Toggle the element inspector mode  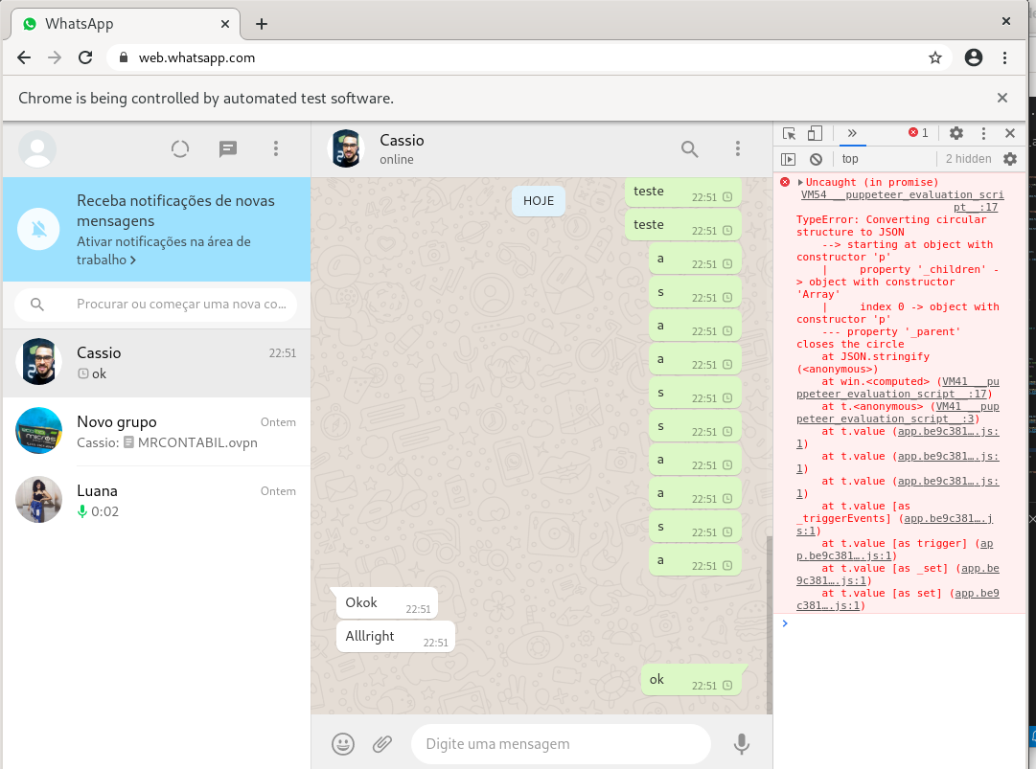point(790,134)
